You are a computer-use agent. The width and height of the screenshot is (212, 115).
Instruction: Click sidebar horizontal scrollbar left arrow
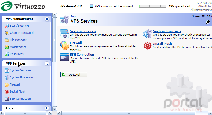click(2, 113)
